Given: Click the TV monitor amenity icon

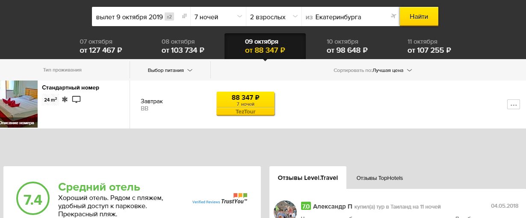Looking at the screenshot, I should pyautogui.click(x=77, y=99).
